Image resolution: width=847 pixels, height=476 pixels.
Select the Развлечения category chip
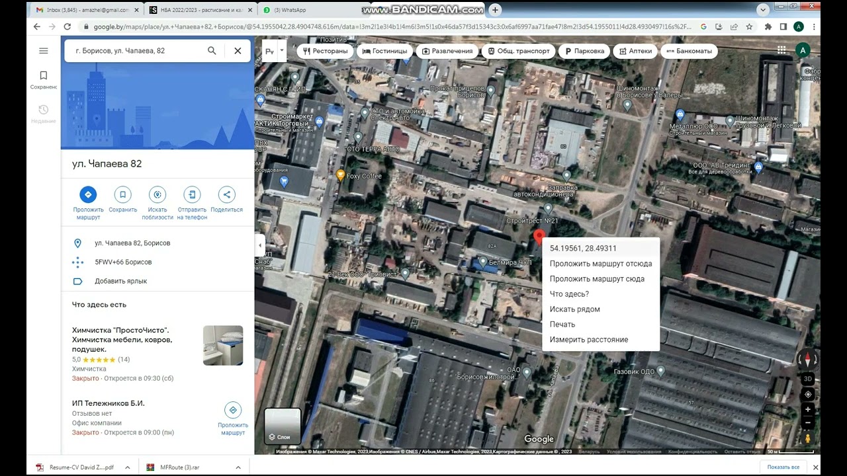pos(447,51)
